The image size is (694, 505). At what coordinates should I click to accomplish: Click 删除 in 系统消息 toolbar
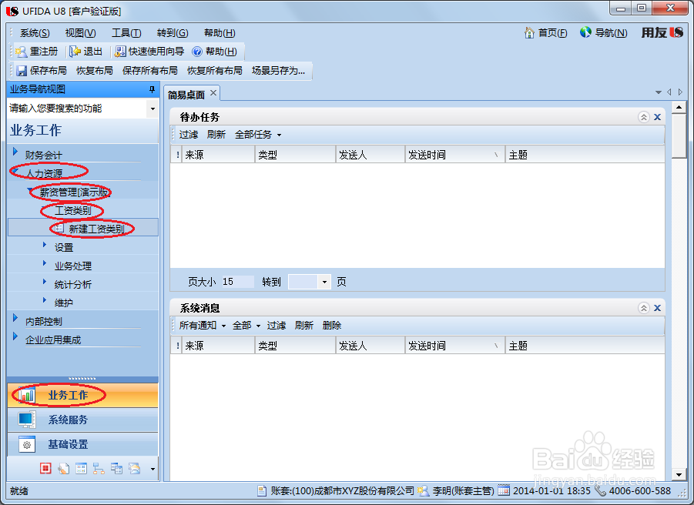332,326
